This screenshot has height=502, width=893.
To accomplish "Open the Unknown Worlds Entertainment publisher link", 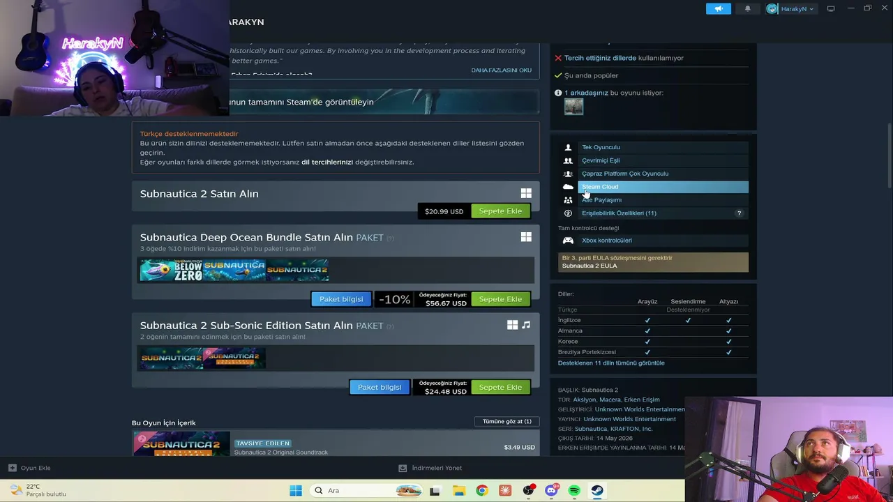I will (629, 419).
